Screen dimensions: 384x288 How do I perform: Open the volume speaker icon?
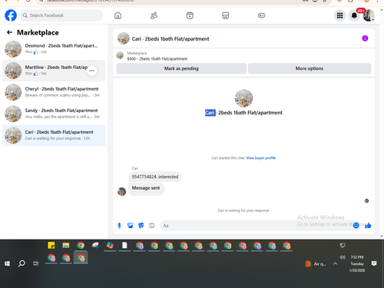(x=343, y=257)
